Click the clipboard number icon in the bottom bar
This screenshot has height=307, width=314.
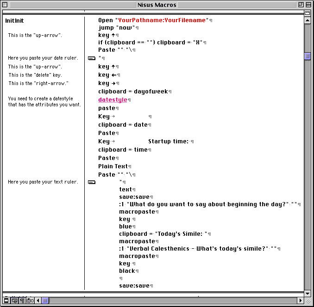[x=29, y=301]
